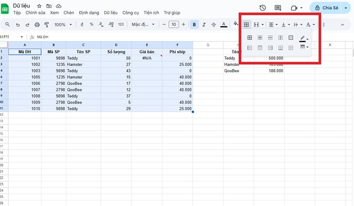Open the 123 number formats menu
354x206 pixels.
click(x=121, y=24)
